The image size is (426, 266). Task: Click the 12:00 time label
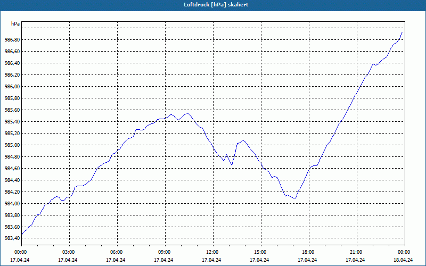pyautogui.click(x=213, y=252)
